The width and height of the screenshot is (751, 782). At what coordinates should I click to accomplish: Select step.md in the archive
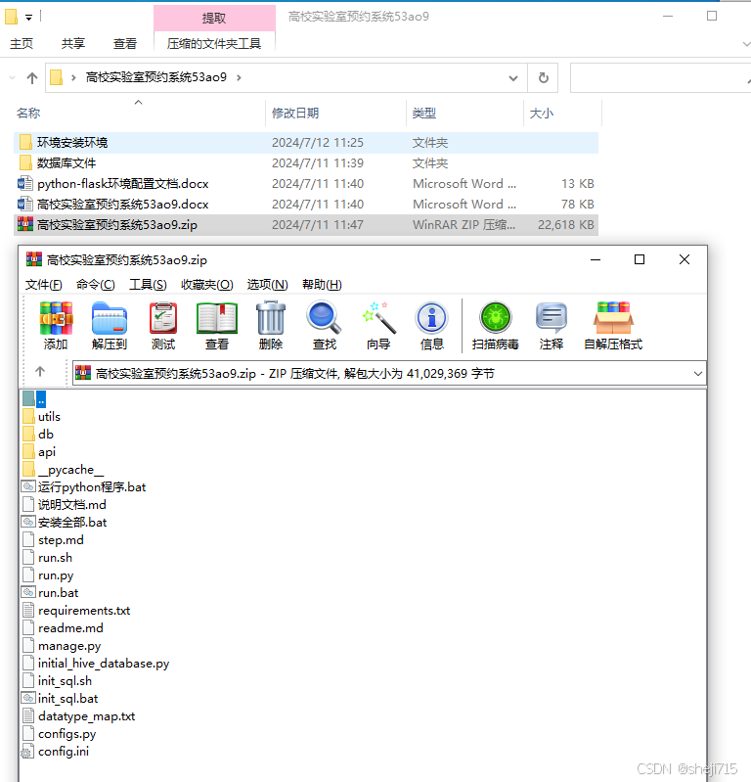(61, 539)
